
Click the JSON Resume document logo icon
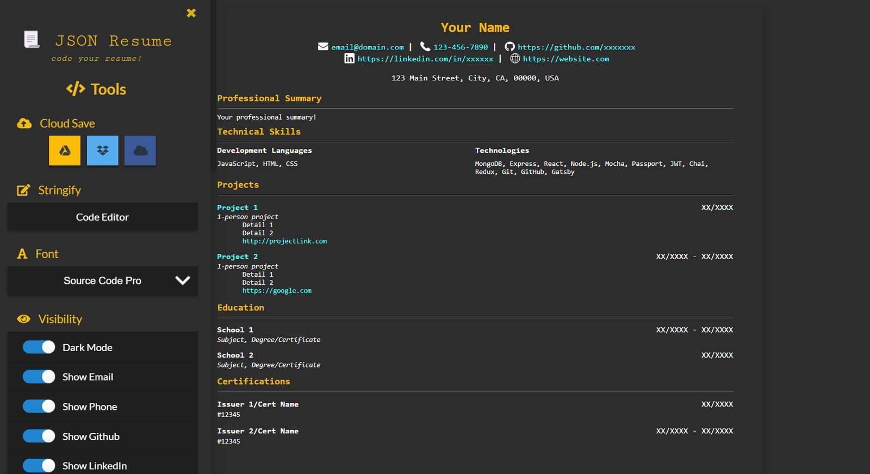tap(32, 40)
